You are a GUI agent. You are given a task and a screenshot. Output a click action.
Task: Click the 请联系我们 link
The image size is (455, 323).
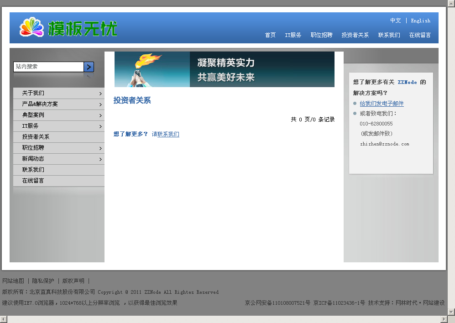(x=165, y=134)
